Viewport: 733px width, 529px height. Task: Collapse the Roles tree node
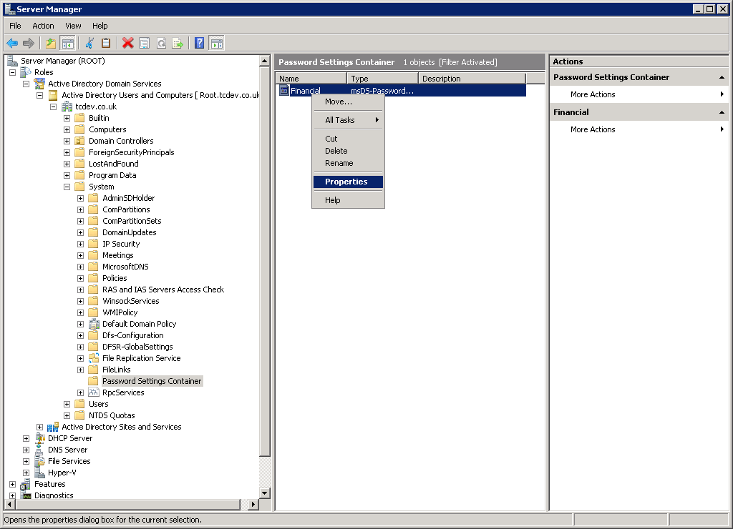[13, 72]
